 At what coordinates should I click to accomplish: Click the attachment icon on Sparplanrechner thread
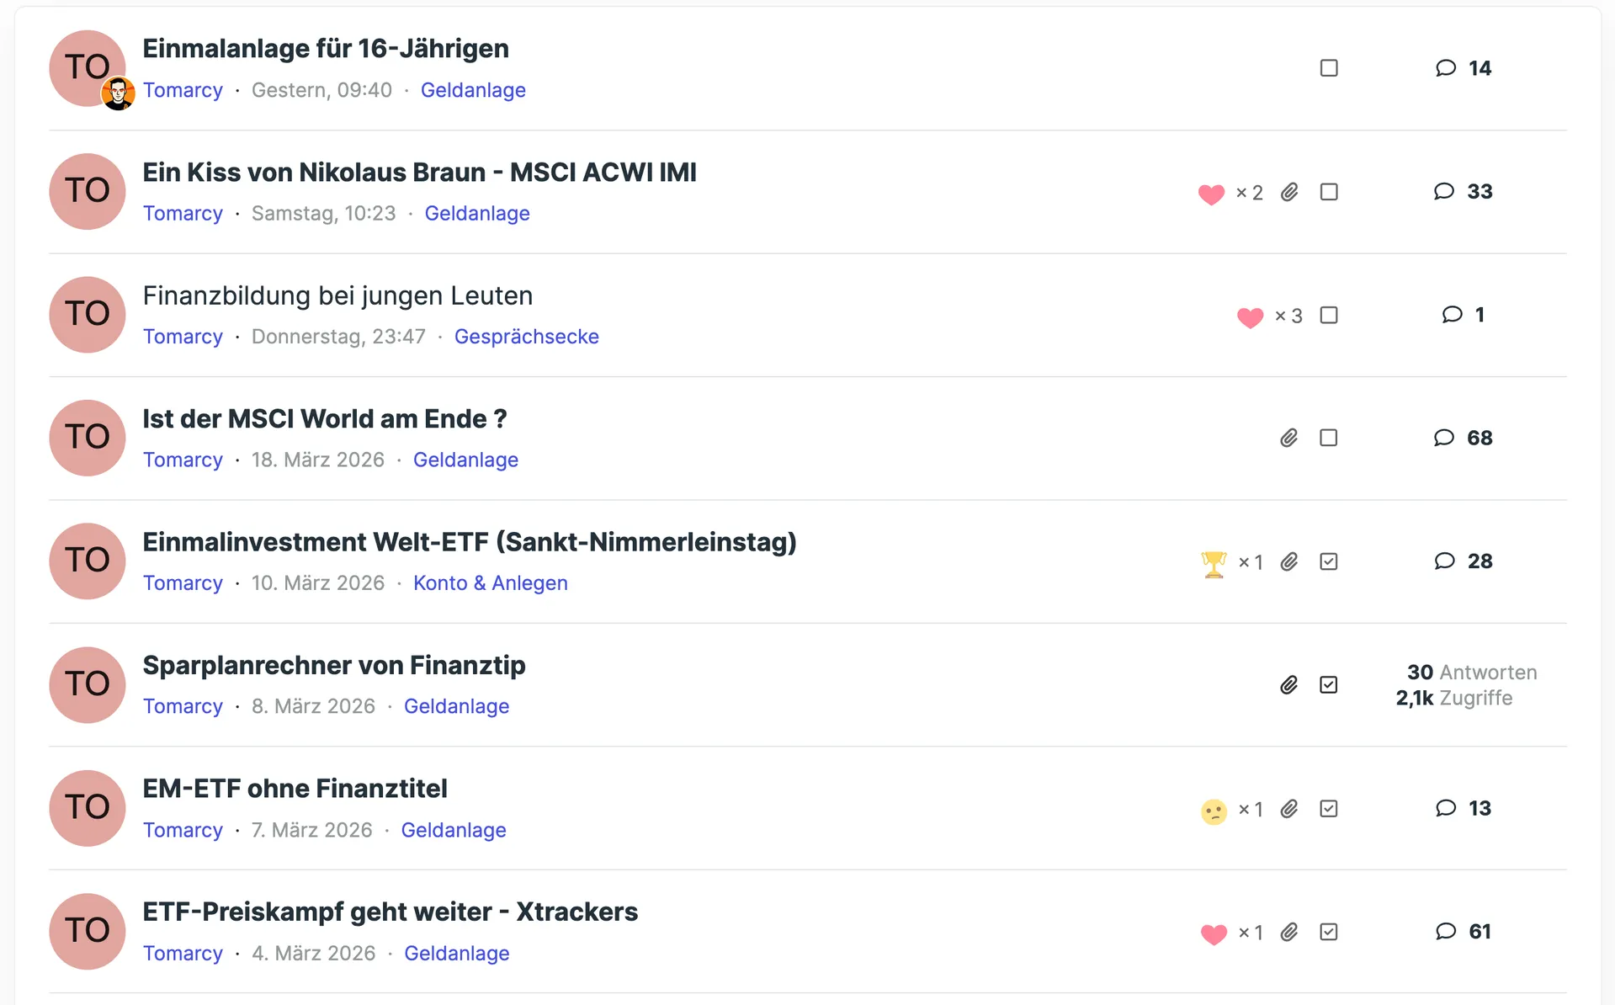1288,685
